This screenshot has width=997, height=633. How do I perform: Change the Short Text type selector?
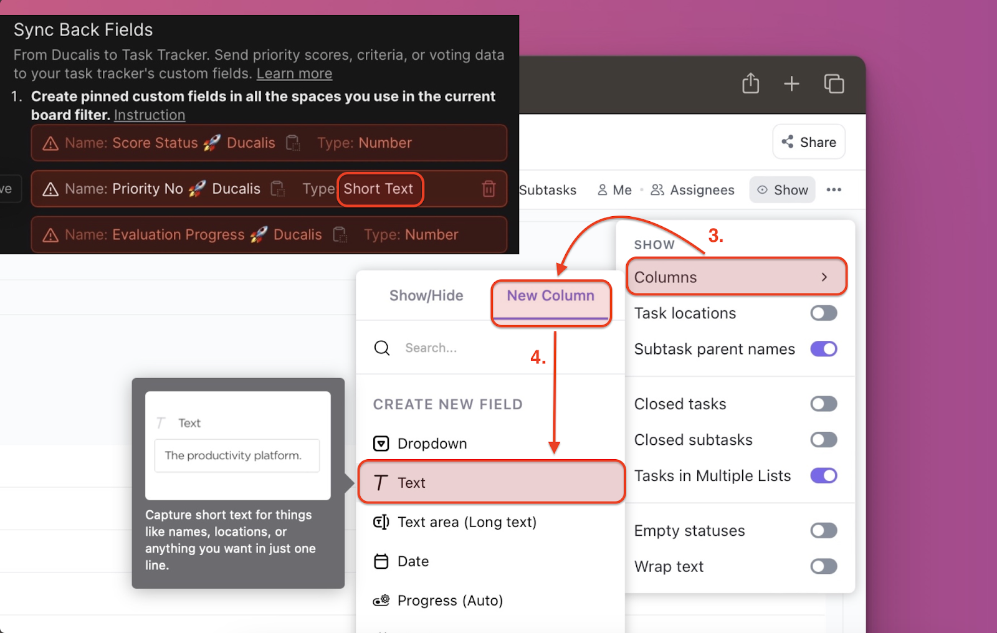click(x=379, y=189)
